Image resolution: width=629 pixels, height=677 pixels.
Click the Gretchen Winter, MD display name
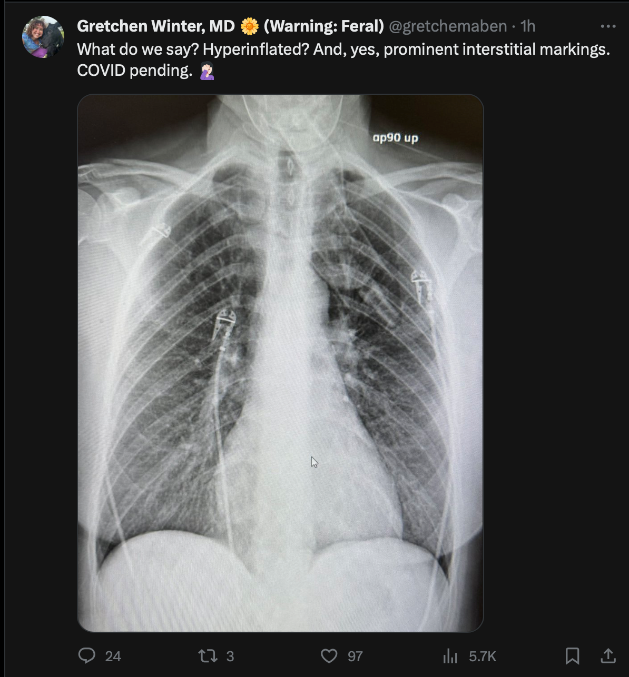point(156,26)
